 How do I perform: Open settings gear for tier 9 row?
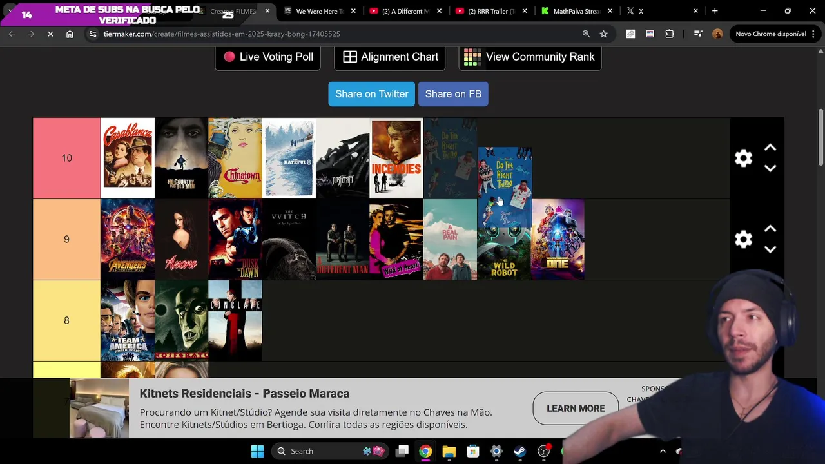pos(743,239)
